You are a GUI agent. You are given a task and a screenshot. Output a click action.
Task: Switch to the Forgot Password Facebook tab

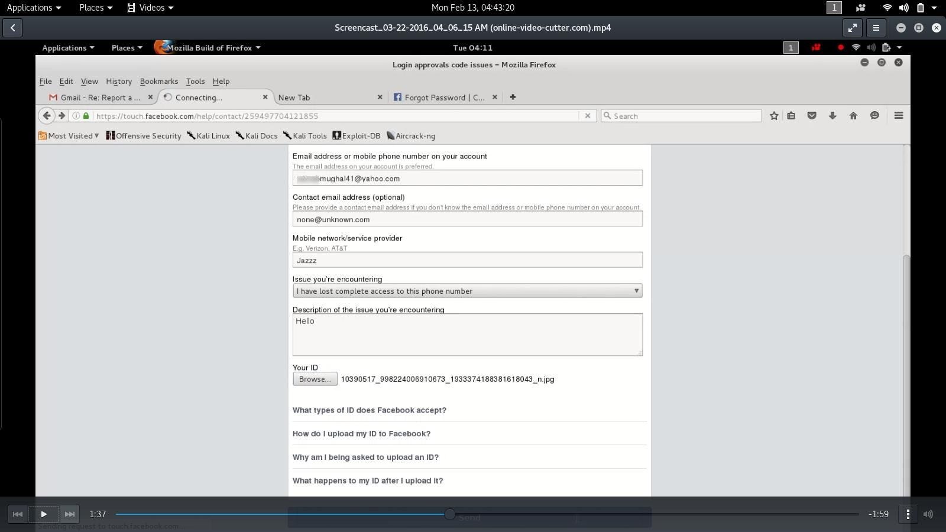[443, 98]
